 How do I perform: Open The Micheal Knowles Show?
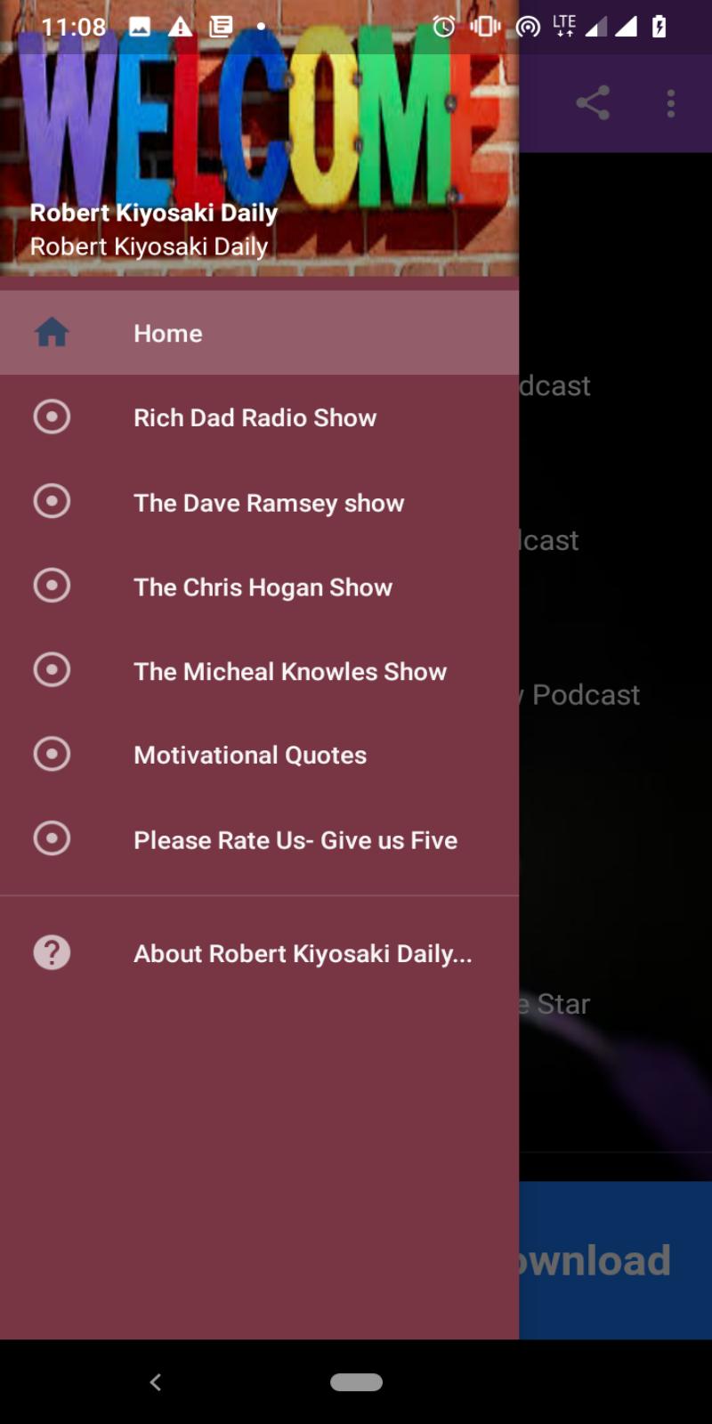(259, 669)
